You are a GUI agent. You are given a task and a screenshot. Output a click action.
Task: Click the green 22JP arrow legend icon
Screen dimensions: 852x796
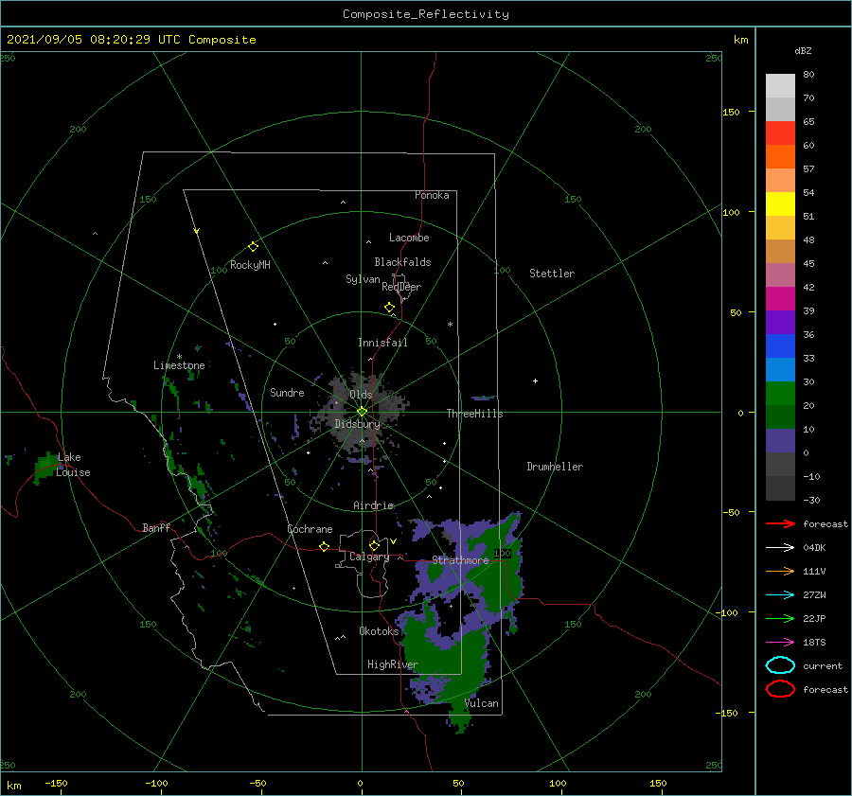click(780, 618)
